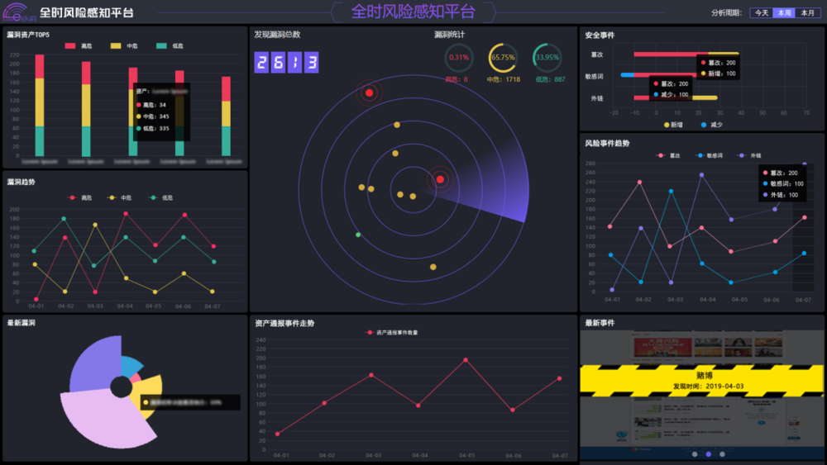This screenshot has height=465, width=827.
Task: Toggle 新增 legend in 安全事件 chart
Action: click(x=673, y=125)
